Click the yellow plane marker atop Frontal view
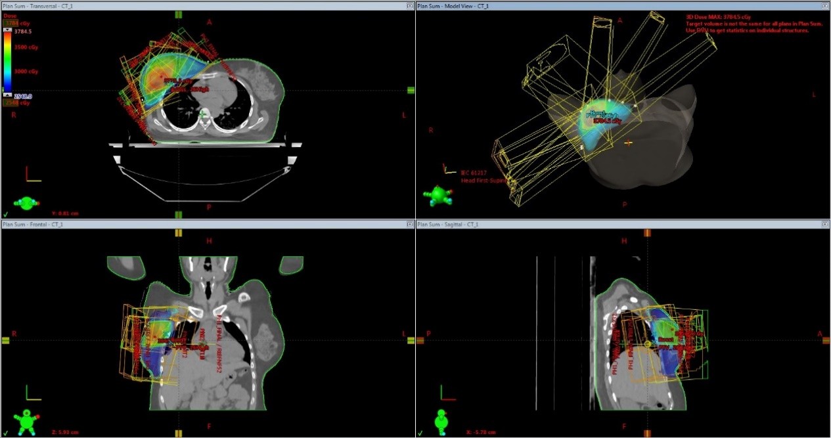This screenshot has height=438, width=831. (x=178, y=232)
